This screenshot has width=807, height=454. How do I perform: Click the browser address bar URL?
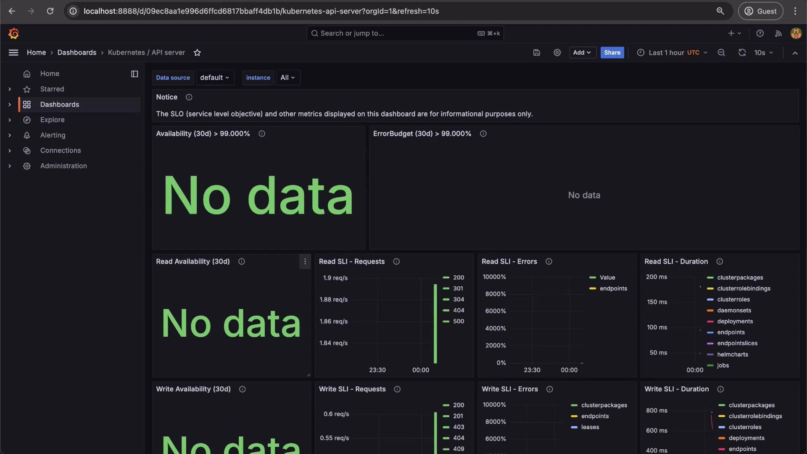[x=261, y=11]
